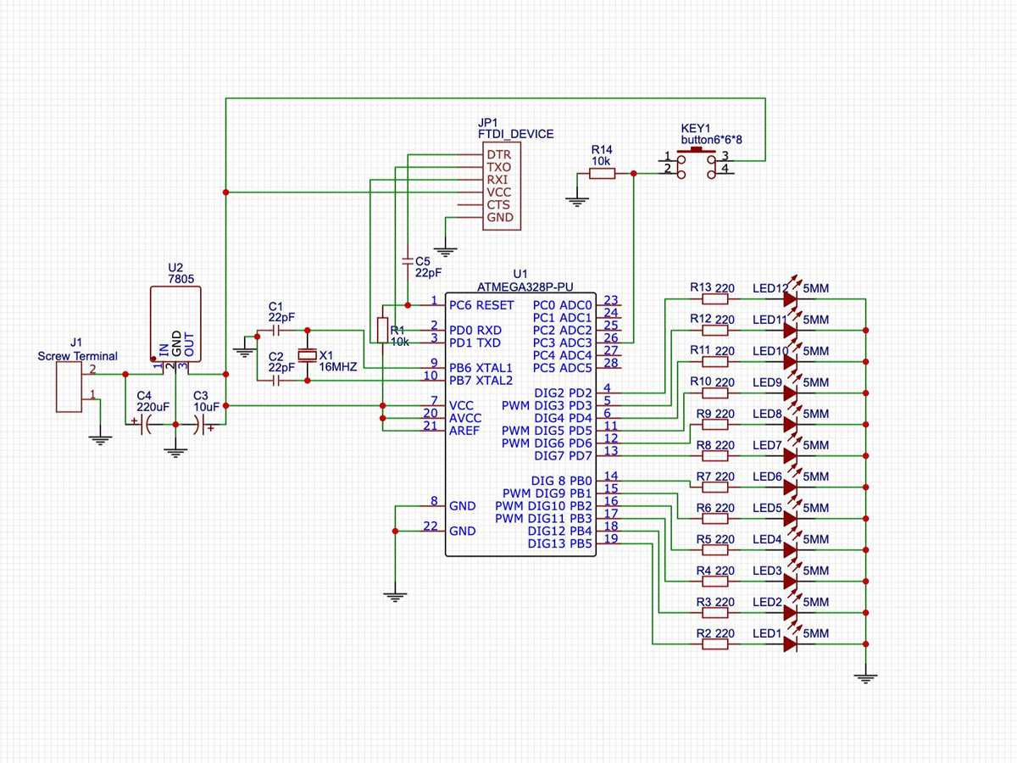This screenshot has width=1017, height=763.
Task: Click the RXI pin label on JP1
Action: [x=498, y=181]
